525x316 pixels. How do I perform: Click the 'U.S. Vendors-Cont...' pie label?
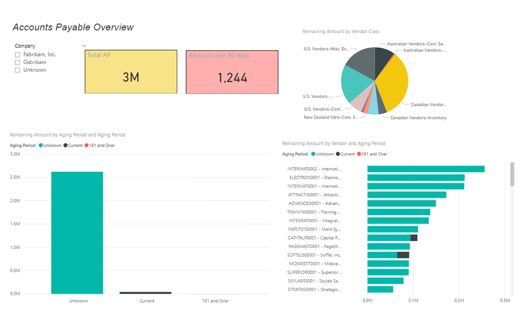[323, 109]
